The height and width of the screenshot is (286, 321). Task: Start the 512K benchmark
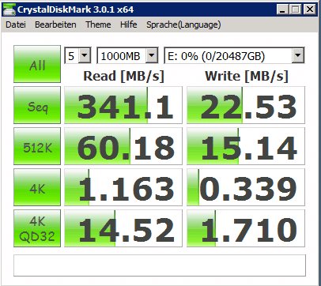[x=37, y=146]
